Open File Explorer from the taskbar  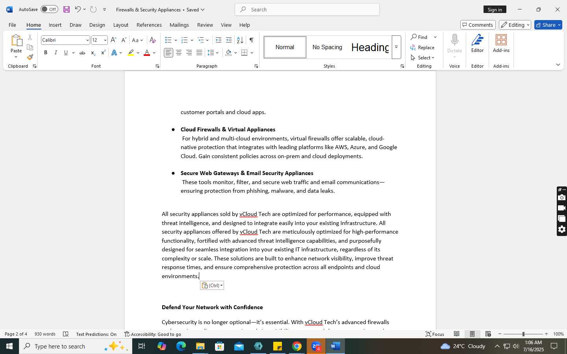click(x=200, y=346)
